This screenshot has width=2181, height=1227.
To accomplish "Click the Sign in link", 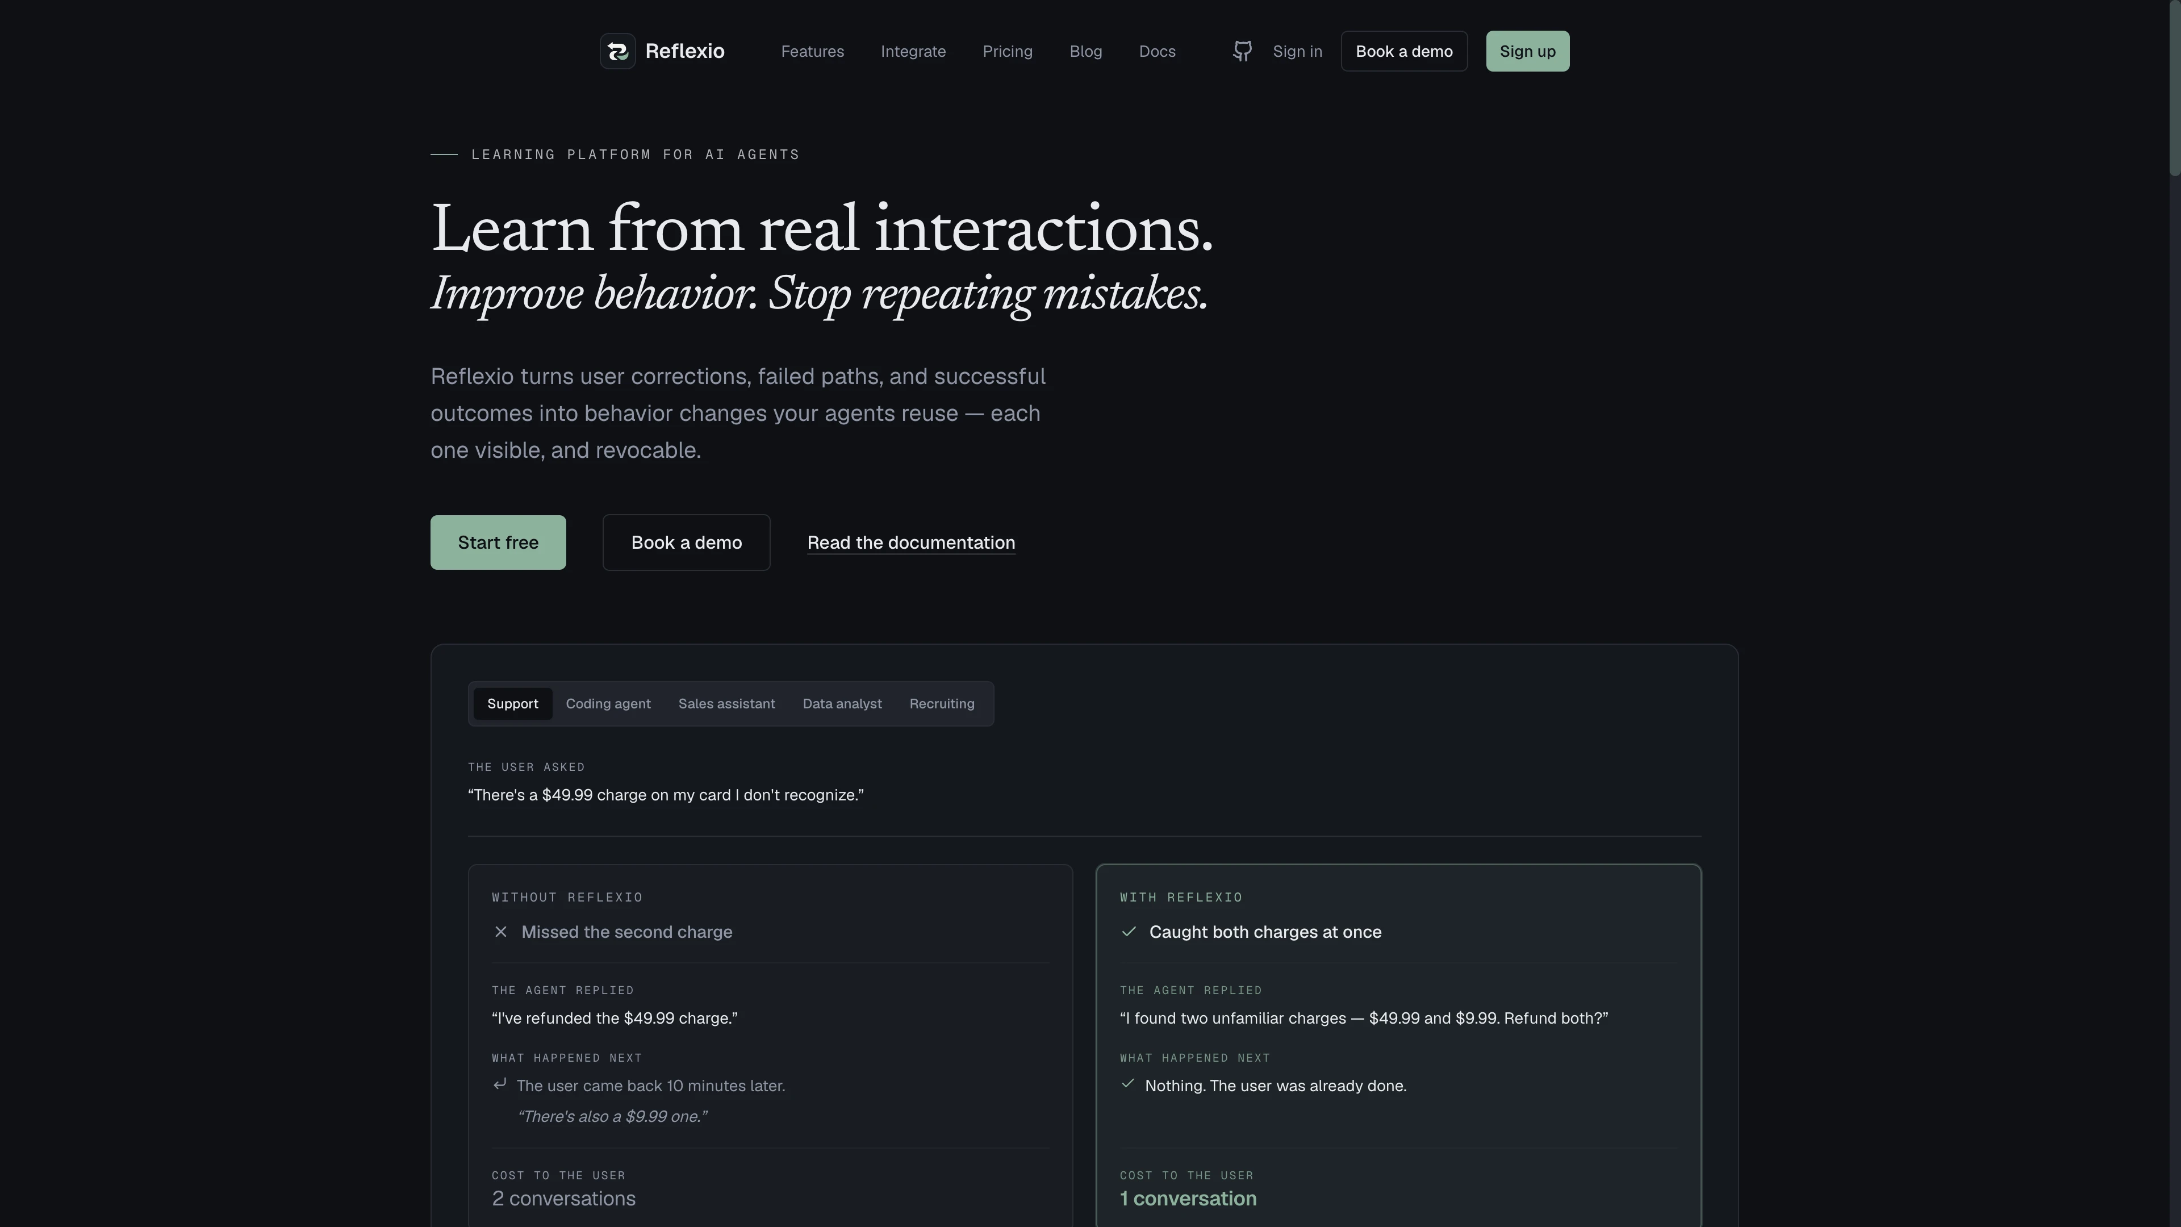I will [1298, 52].
